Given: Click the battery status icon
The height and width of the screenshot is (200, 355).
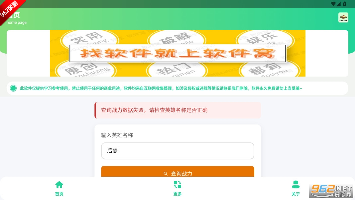Looking at the screenshot, I should pyautogui.click(x=344, y=4).
